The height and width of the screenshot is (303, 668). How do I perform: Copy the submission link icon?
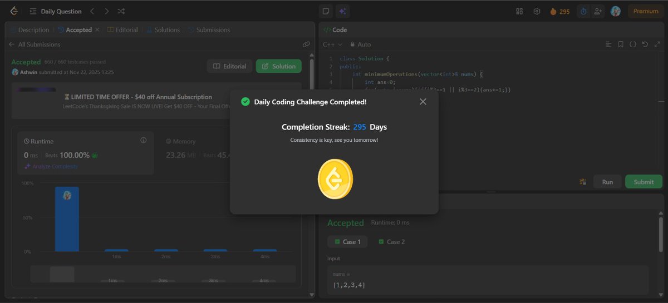pyautogui.click(x=306, y=44)
